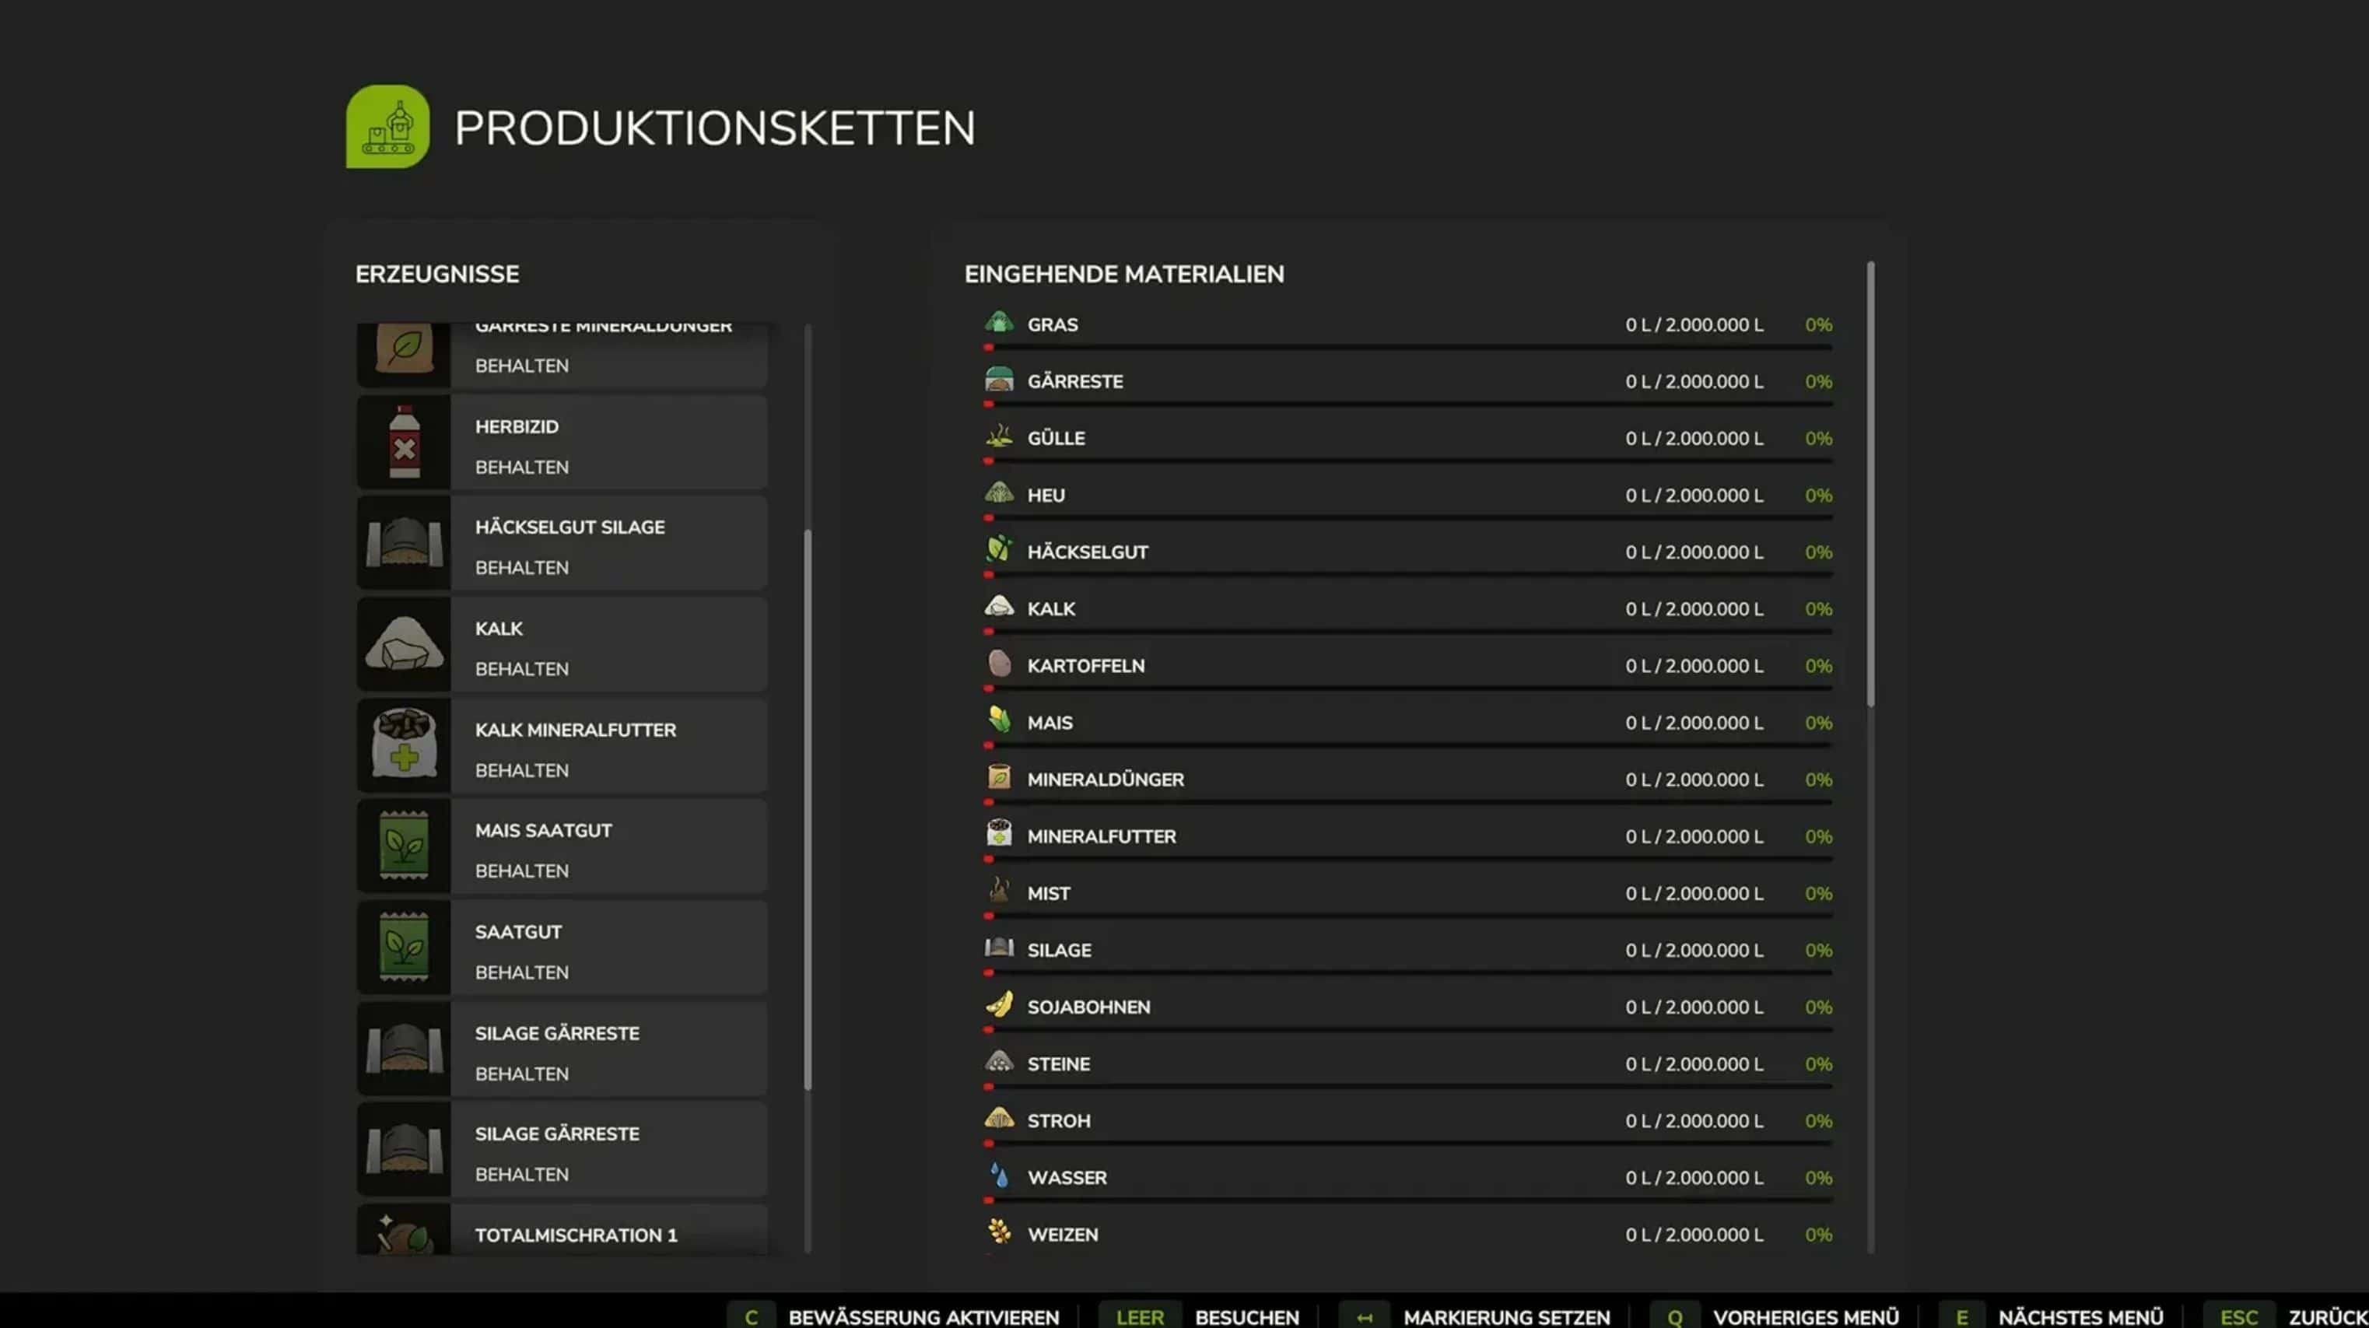This screenshot has width=2369, height=1328.
Task: Click the Wasser droplet icon
Action: click(x=999, y=1176)
